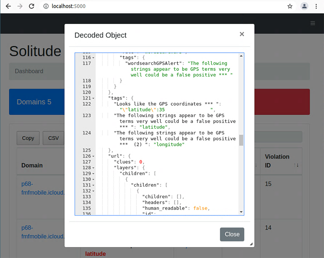324x258 pixels.
Task: View site information icon in address bar
Action: tap(46, 6)
